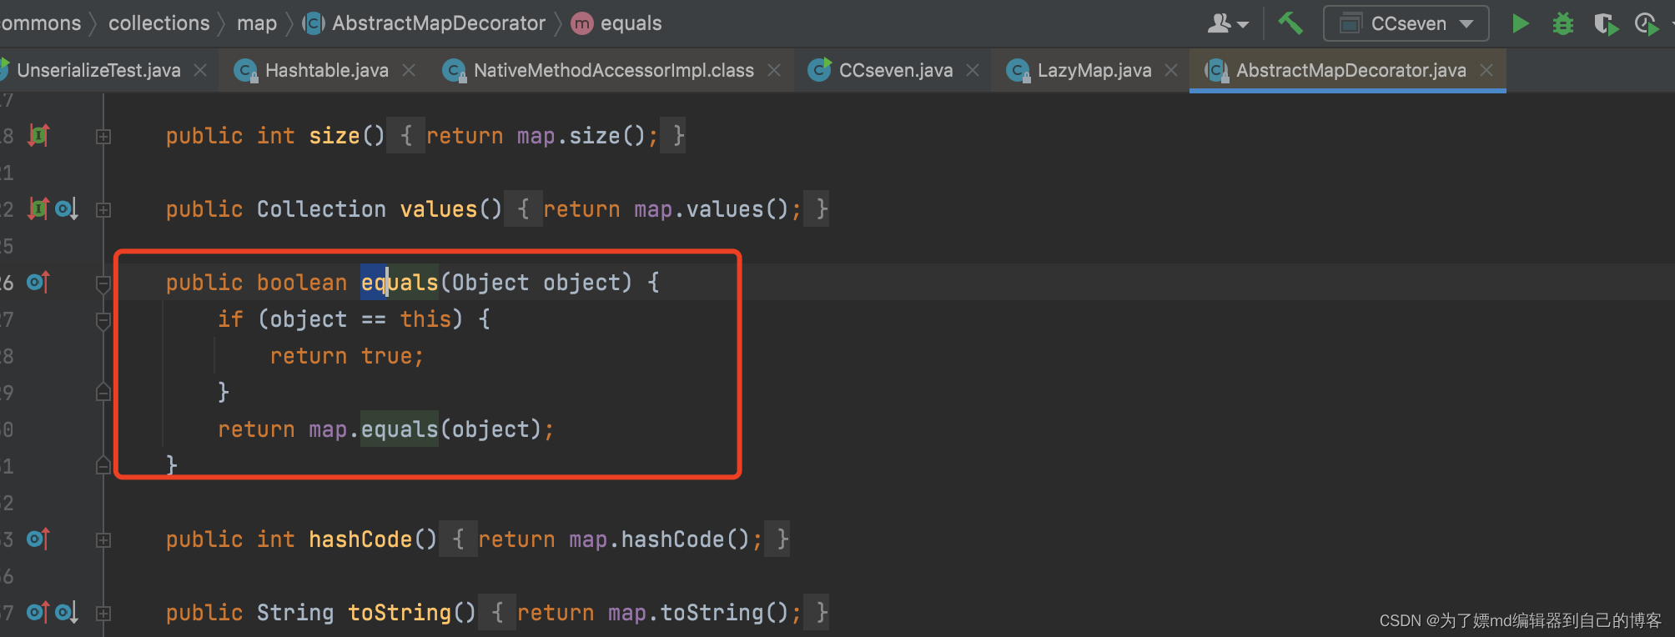Start debugging with the bug icon
The width and height of the screenshot is (1675, 637).
pyautogui.click(x=1562, y=23)
